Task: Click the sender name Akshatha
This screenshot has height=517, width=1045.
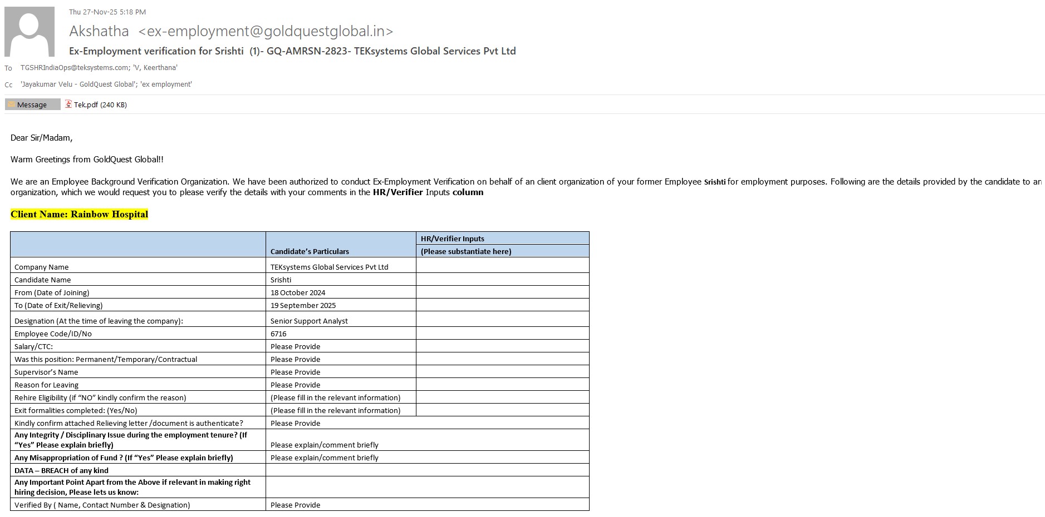Action: (x=99, y=31)
